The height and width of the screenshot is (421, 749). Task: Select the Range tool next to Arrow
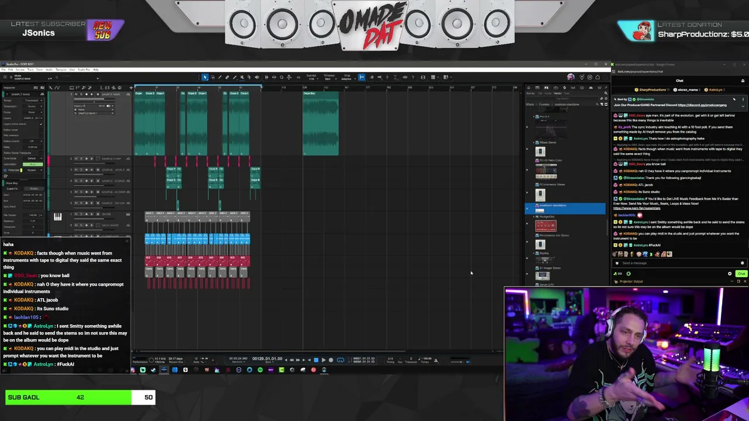coord(212,77)
